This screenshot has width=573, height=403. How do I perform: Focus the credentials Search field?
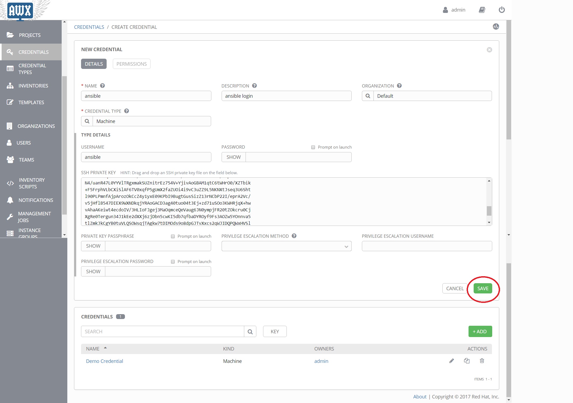coord(163,332)
